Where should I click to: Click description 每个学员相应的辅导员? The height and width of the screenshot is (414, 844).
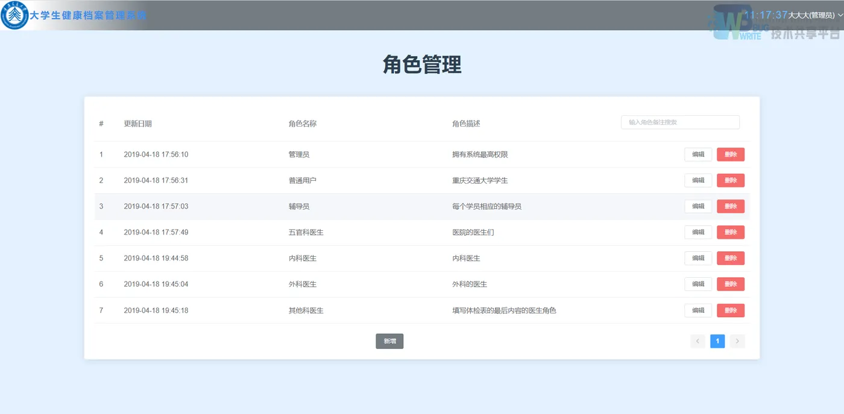[487, 206]
